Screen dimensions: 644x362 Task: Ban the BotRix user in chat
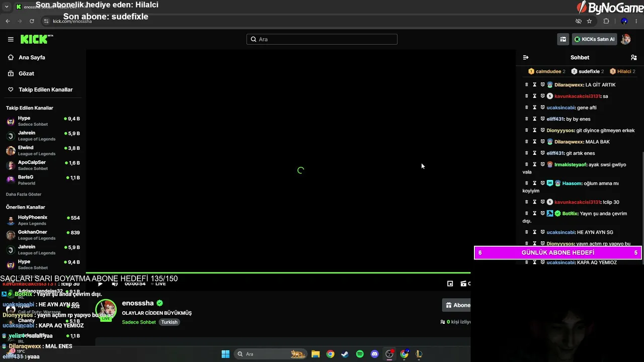543,214
